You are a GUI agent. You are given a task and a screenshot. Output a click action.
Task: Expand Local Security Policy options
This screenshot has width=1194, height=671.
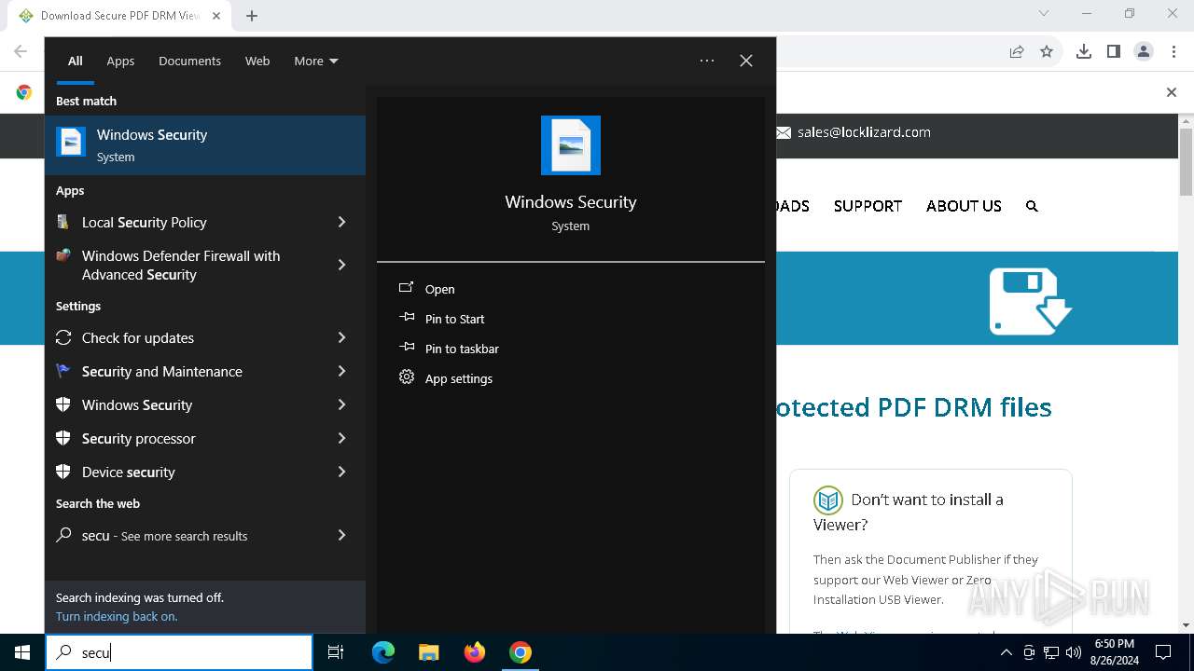click(341, 222)
